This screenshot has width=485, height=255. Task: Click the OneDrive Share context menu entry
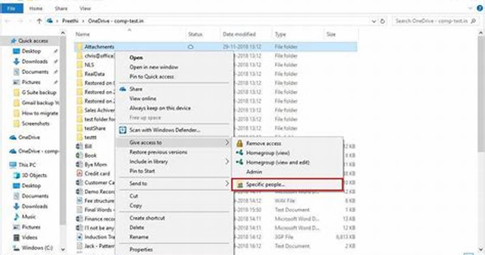click(x=136, y=89)
